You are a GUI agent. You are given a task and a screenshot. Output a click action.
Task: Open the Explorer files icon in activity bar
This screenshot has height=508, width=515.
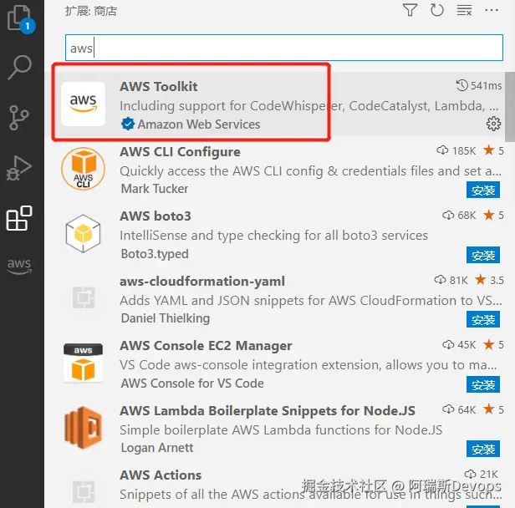click(x=20, y=18)
